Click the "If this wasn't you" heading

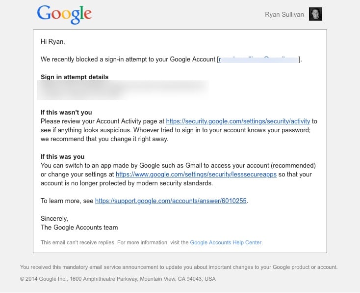[66, 112]
